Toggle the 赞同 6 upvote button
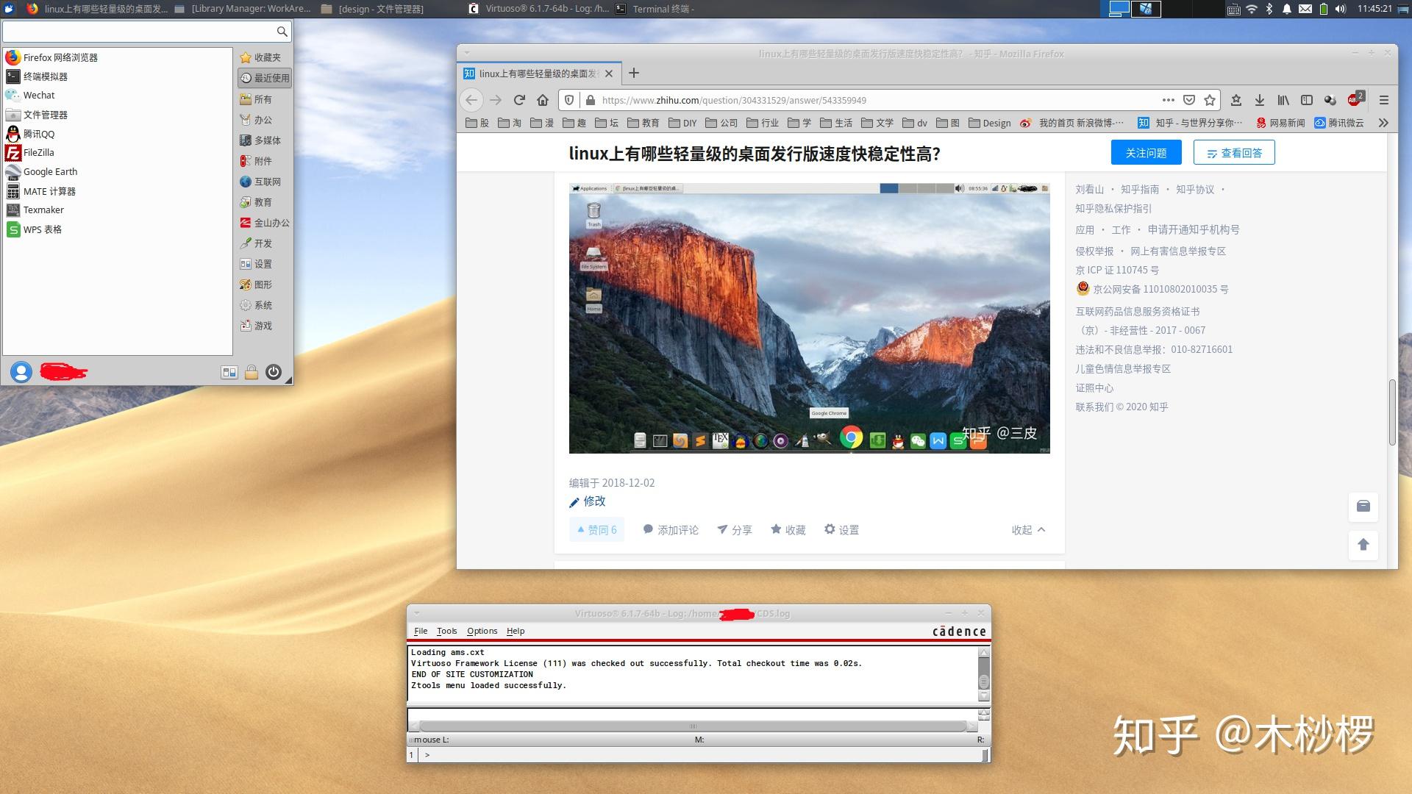This screenshot has width=1412, height=794. 596,529
